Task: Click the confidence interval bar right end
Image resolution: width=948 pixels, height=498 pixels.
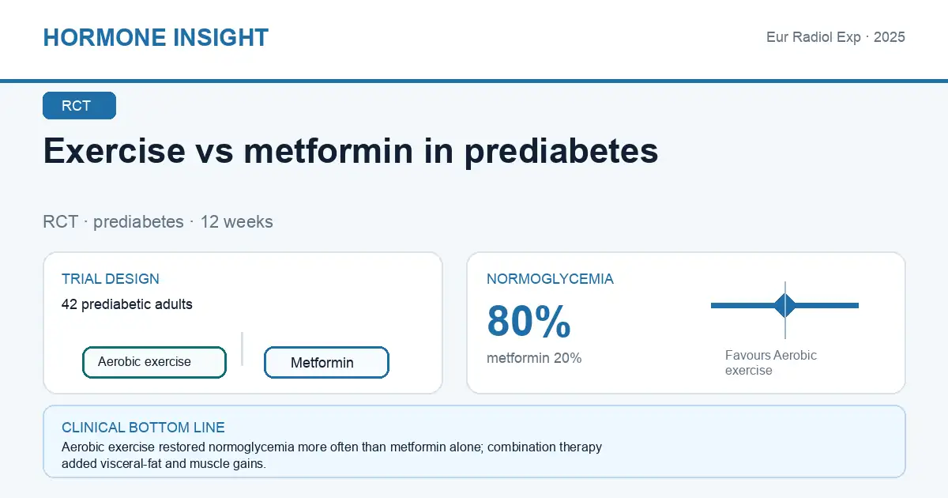Action: (x=855, y=305)
